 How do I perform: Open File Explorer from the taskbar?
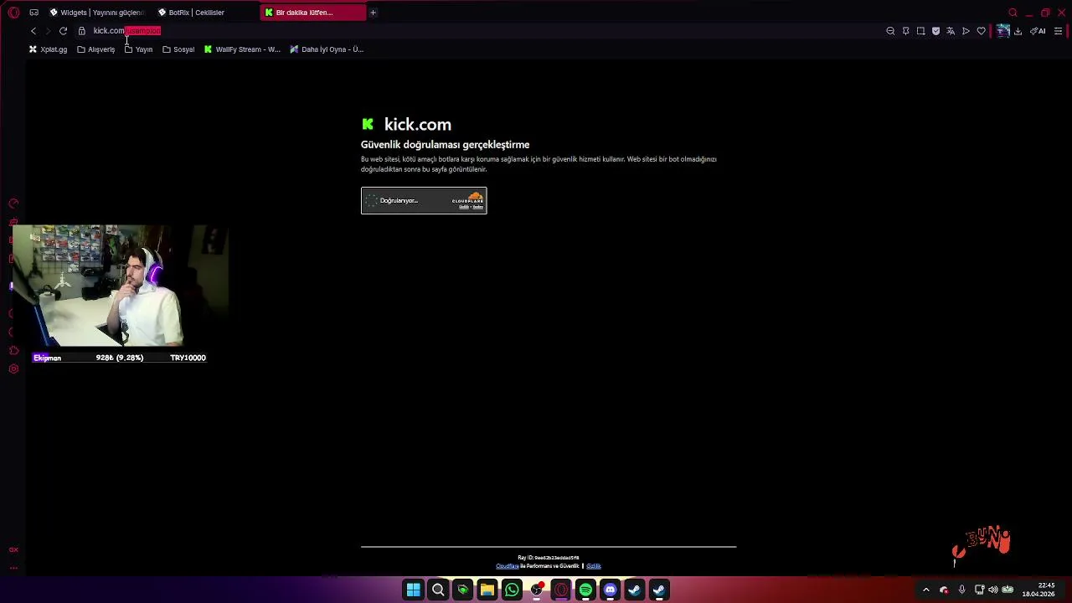487,590
